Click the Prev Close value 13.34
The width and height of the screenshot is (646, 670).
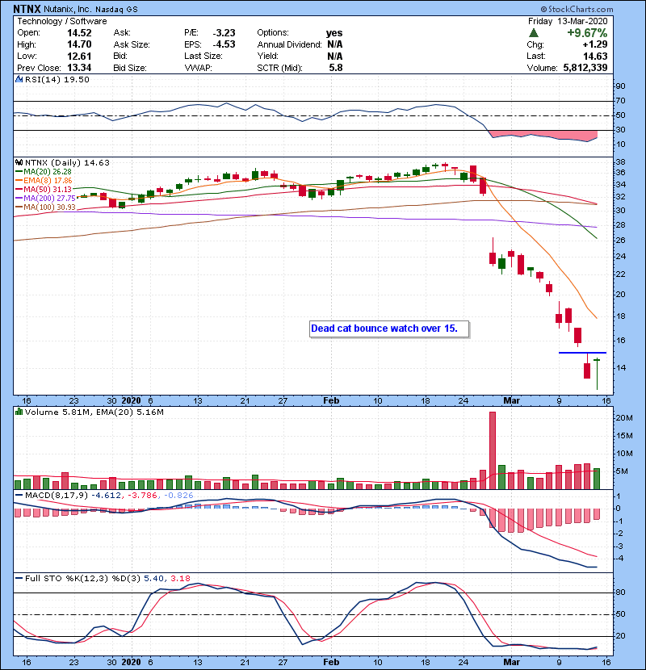click(x=79, y=68)
